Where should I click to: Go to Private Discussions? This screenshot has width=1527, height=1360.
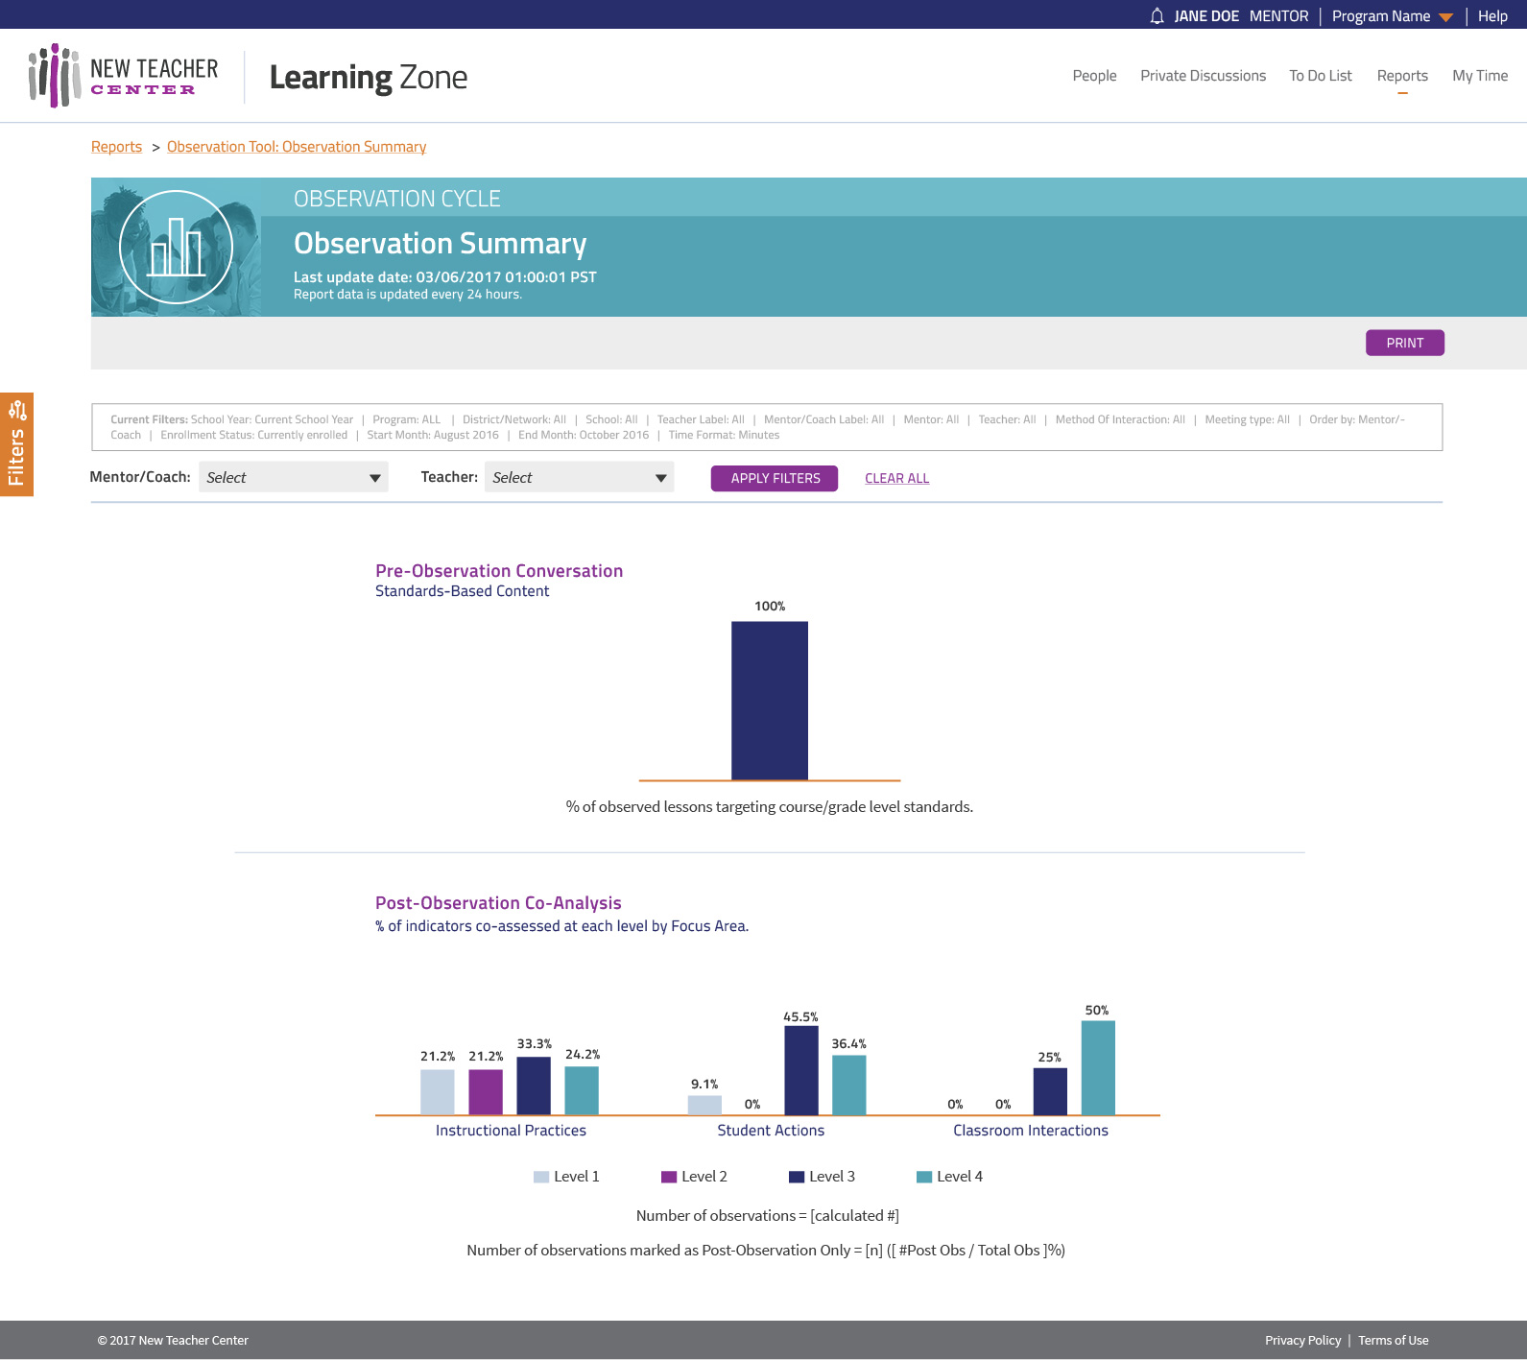(1203, 76)
